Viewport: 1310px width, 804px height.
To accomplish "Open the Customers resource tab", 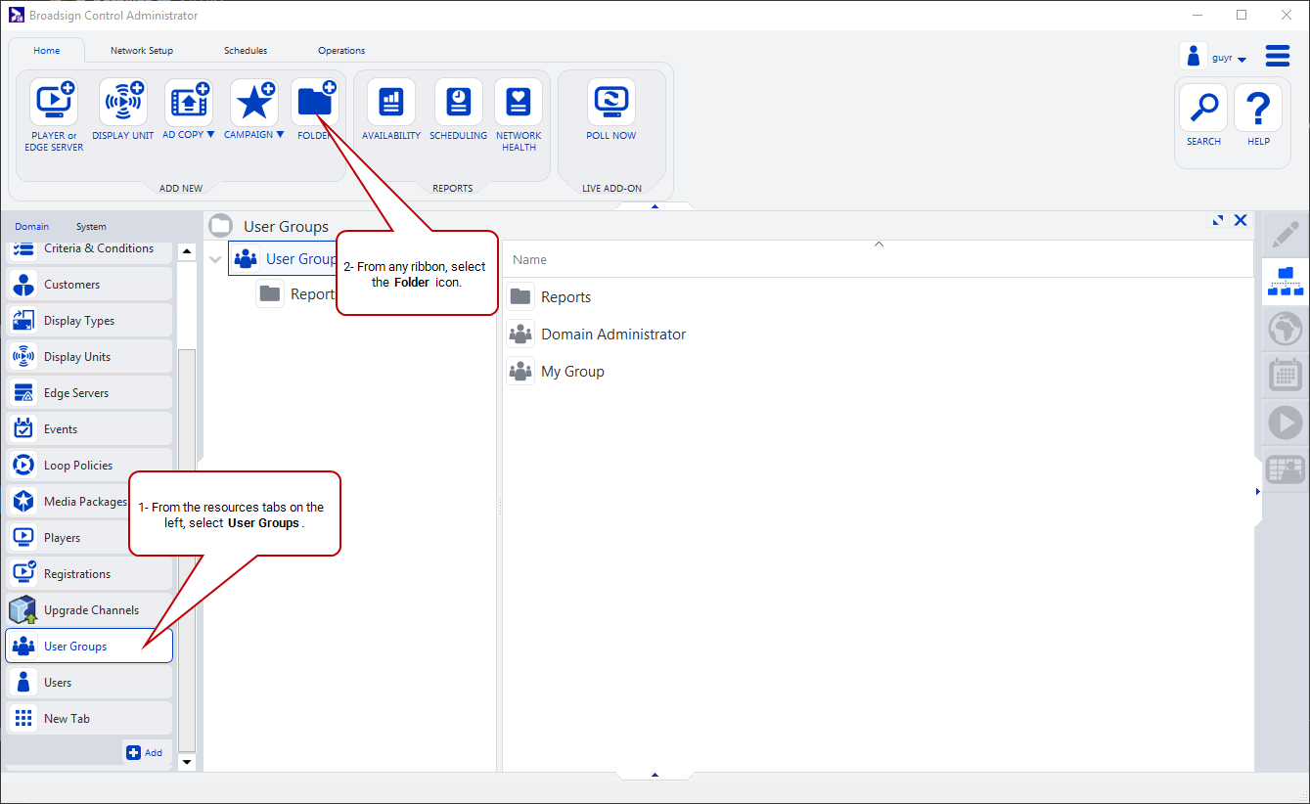I will (89, 285).
